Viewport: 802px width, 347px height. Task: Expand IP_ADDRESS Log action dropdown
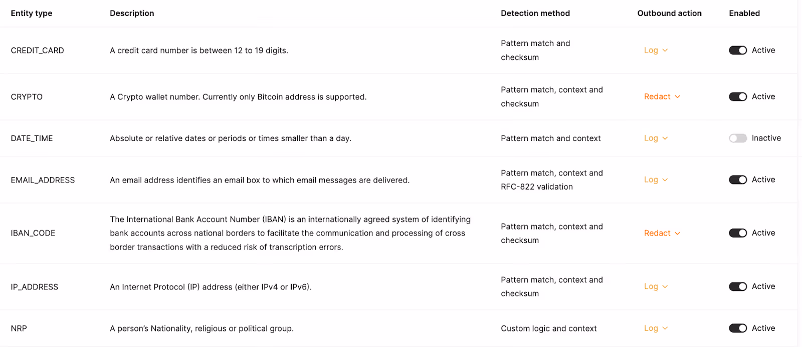[656, 286]
